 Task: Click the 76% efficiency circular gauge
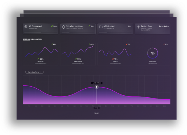(152, 53)
